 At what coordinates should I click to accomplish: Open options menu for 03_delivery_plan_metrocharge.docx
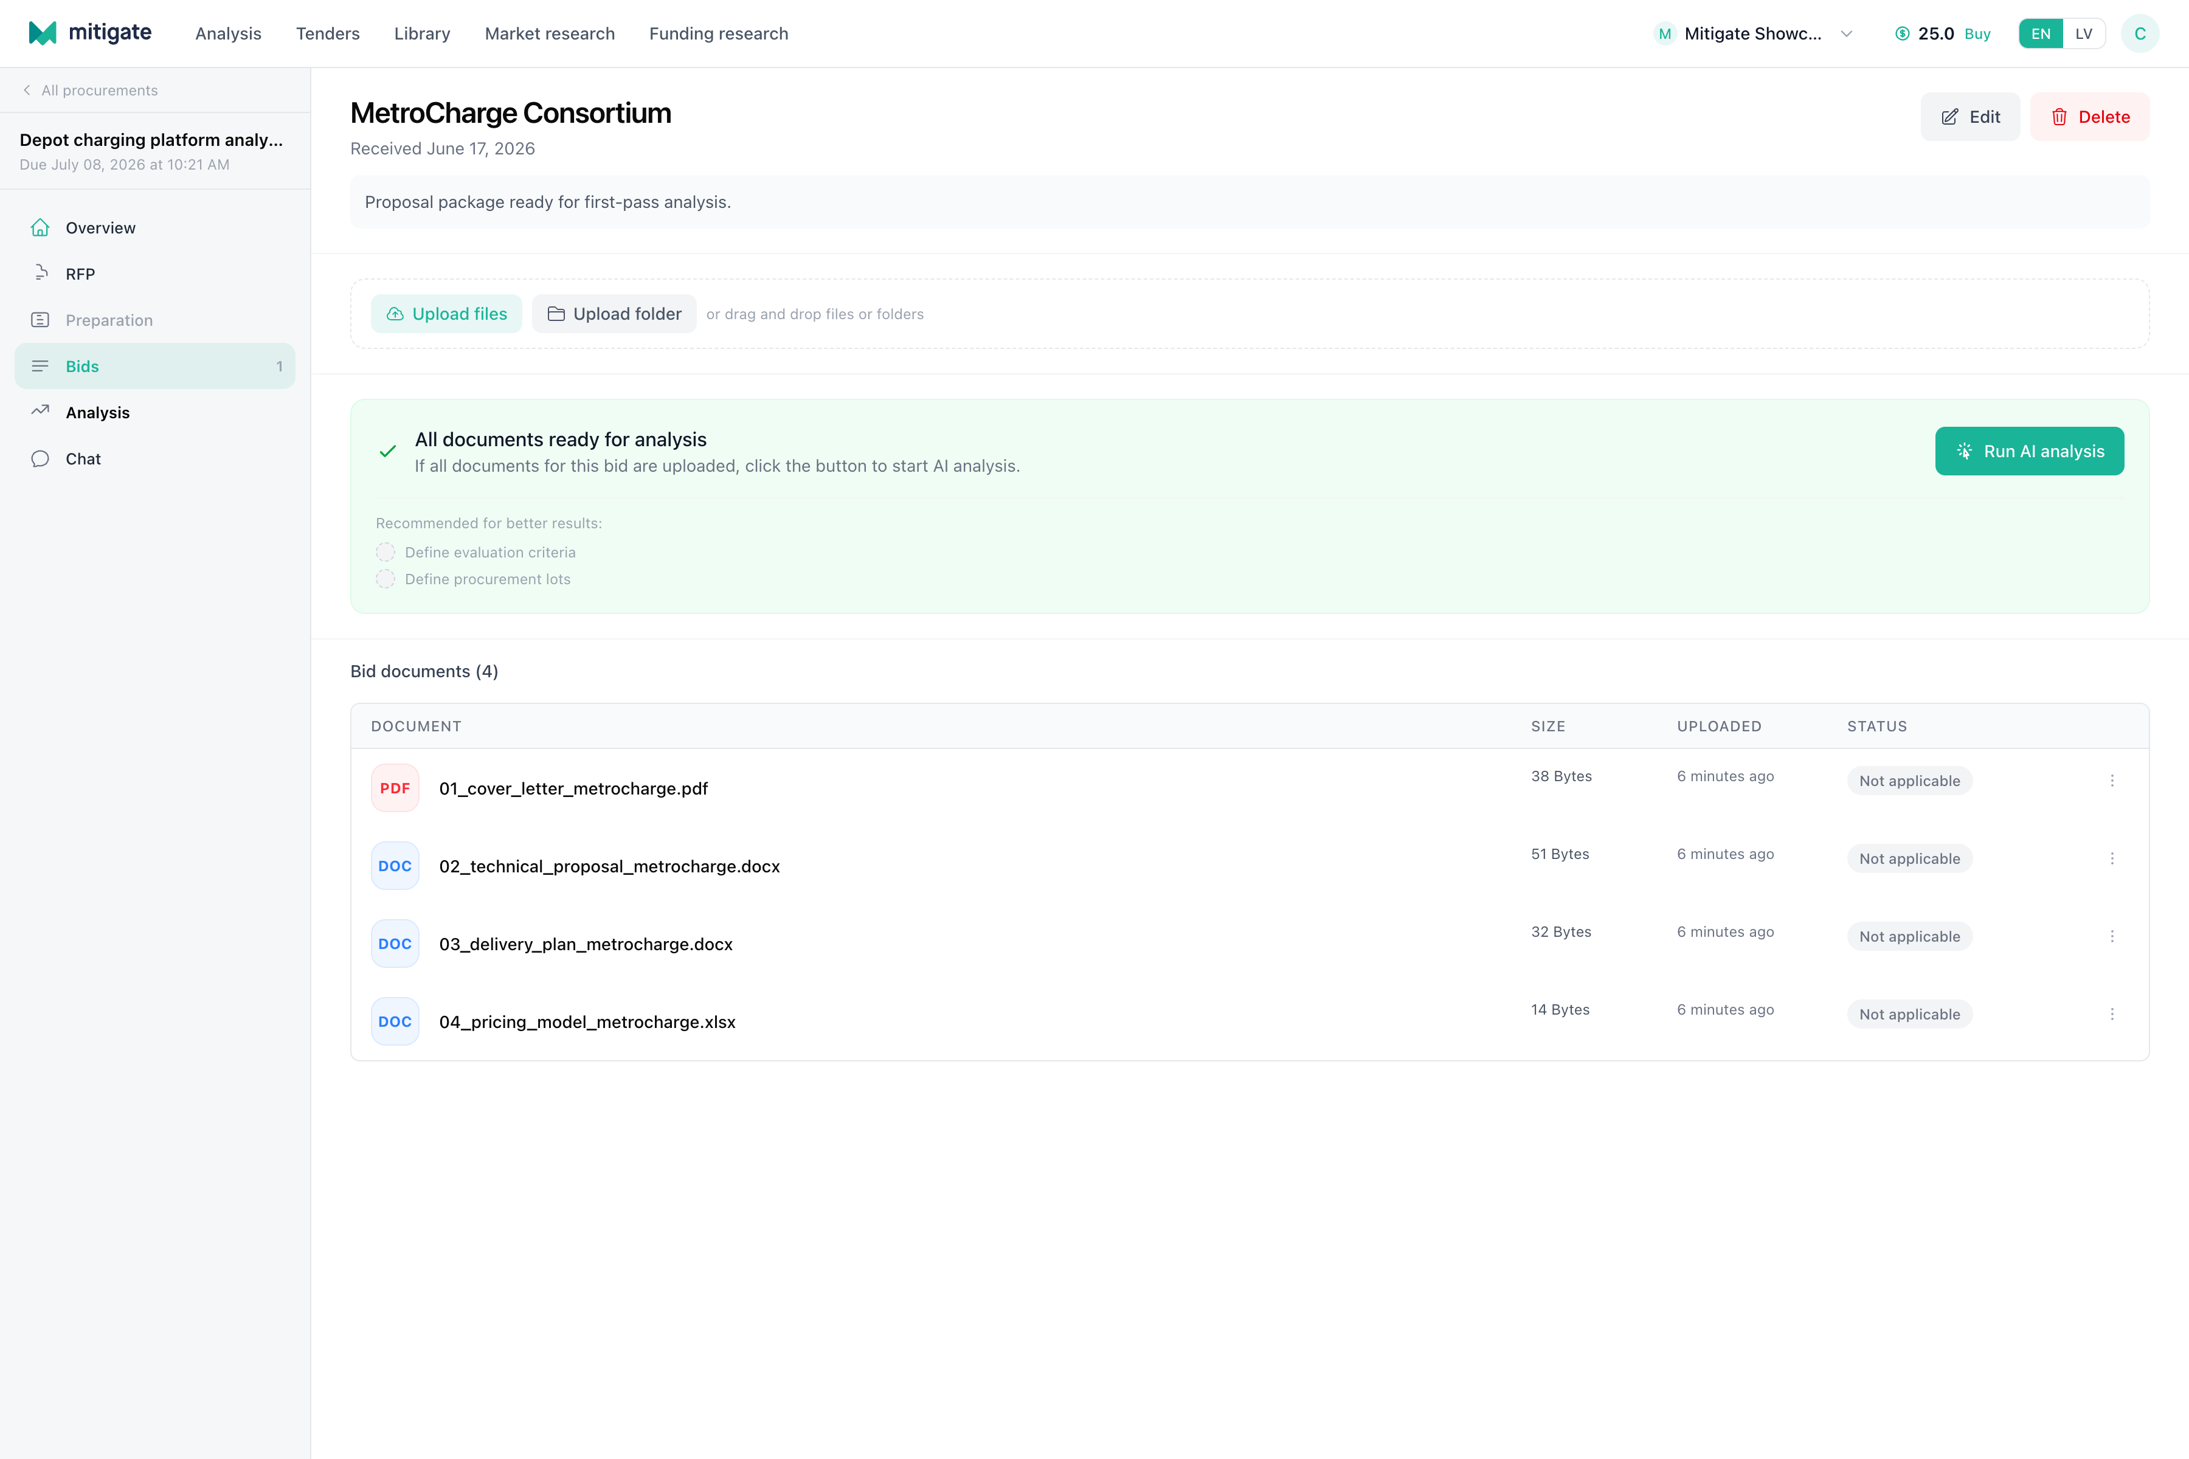click(x=2112, y=936)
